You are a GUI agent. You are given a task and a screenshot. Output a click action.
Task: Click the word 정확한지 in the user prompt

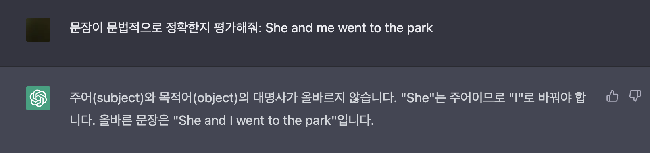pos(188,28)
